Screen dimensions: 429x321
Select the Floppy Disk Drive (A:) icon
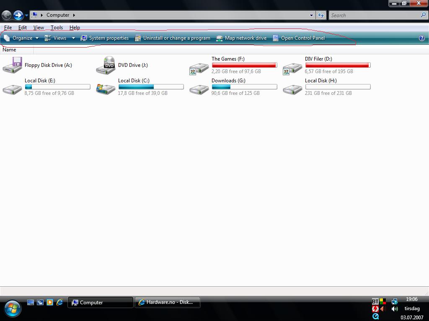pos(12,65)
